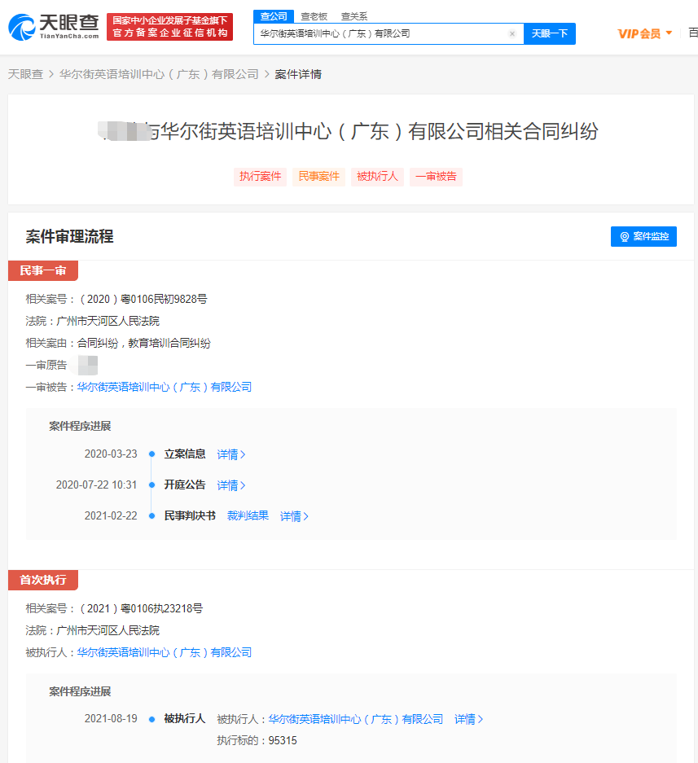Click the 2021-02-22 timeline dot
Viewport: 698px width, 763px height.
point(151,515)
